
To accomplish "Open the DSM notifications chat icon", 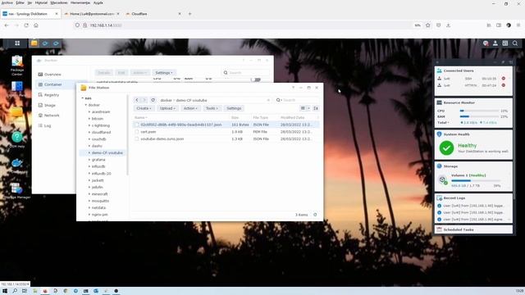I will tap(486, 43).
